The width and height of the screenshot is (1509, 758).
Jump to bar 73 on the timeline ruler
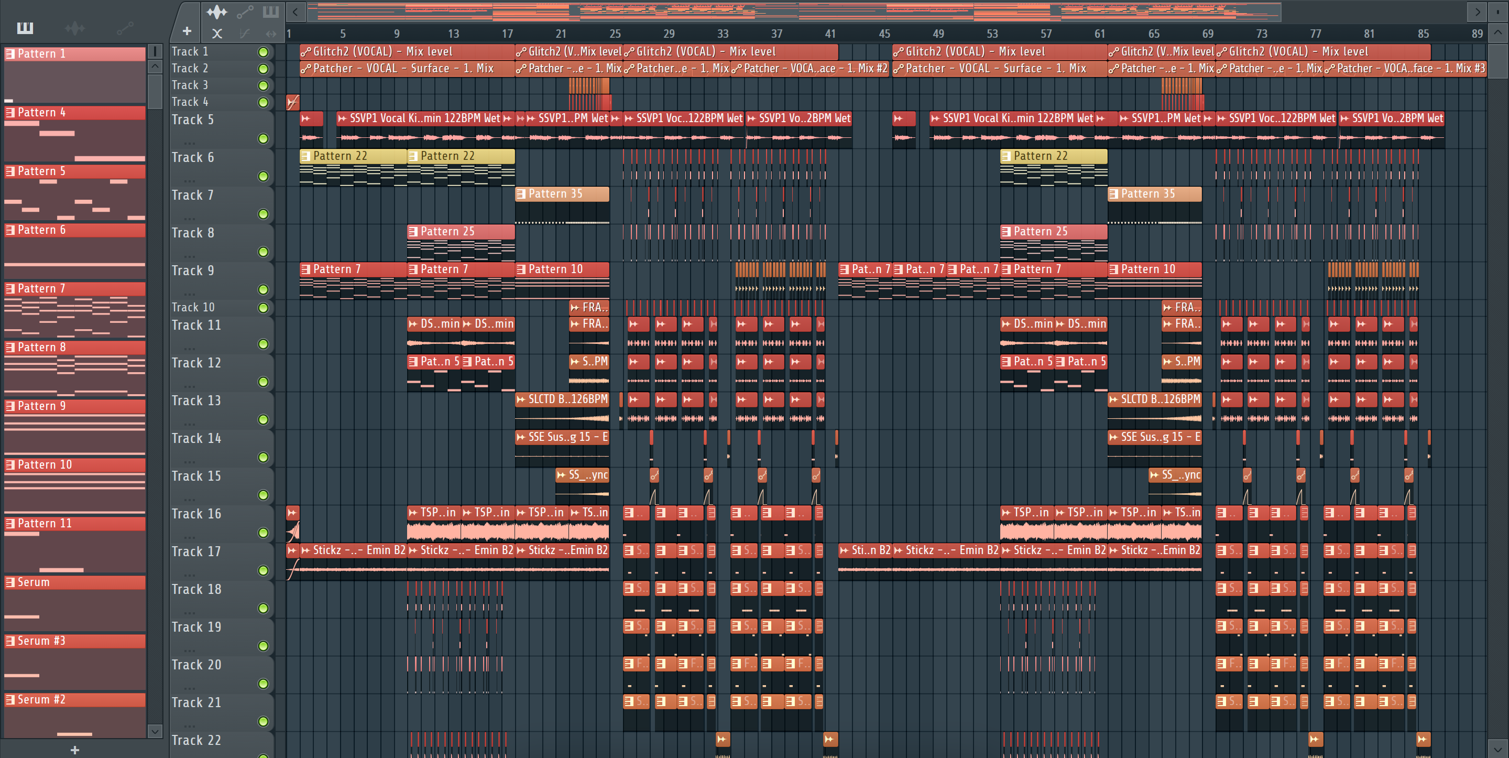(1262, 34)
